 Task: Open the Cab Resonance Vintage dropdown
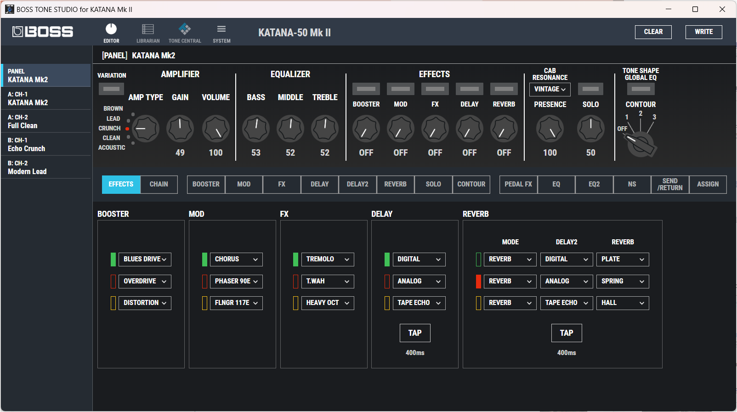click(550, 89)
